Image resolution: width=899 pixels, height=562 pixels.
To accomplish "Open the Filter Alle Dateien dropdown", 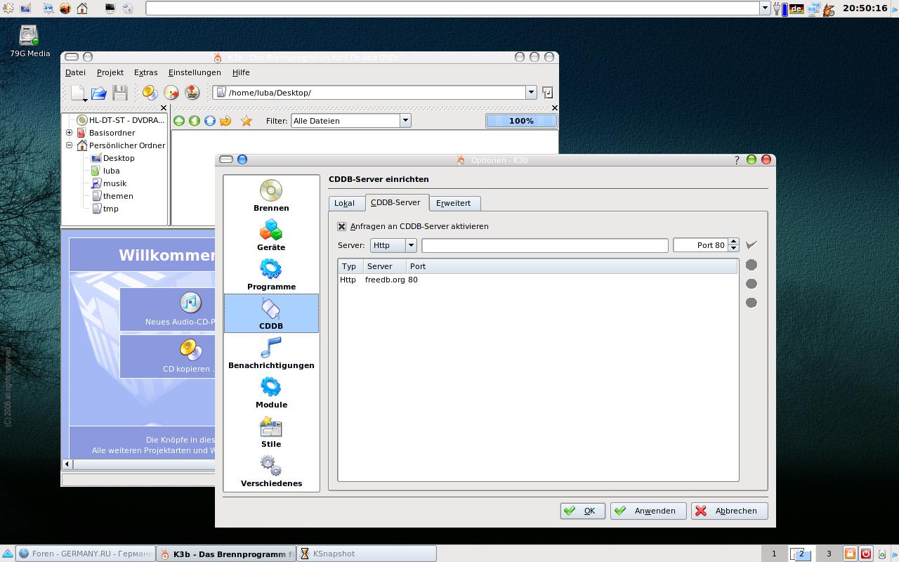I will click(x=350, y=121).
